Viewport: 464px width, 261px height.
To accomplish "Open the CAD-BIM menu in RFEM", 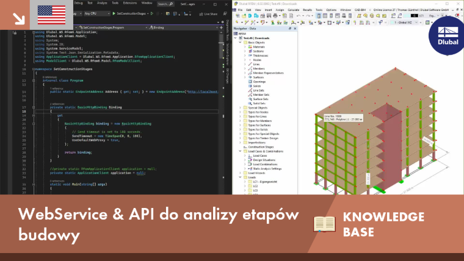I will pyautogui.click(x=360, y=10).
